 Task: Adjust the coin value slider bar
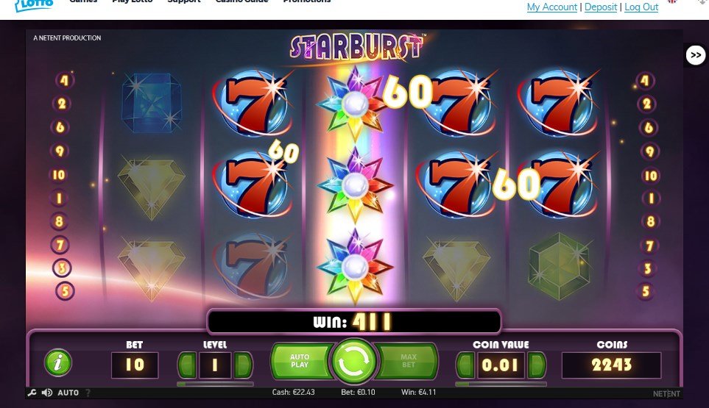tap(501, 384)
